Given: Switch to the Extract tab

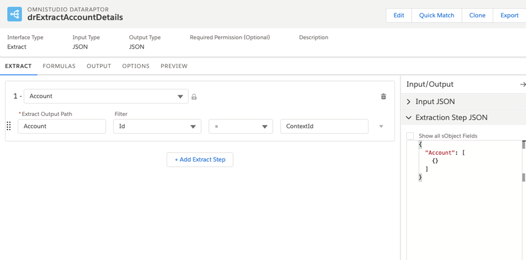Looking at the screenshot, I should click(18, 66).
